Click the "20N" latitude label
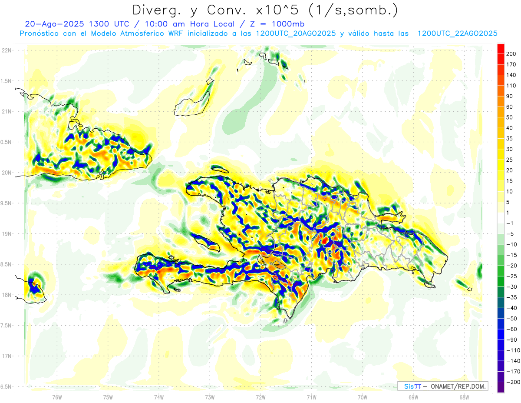 [7, 173]
